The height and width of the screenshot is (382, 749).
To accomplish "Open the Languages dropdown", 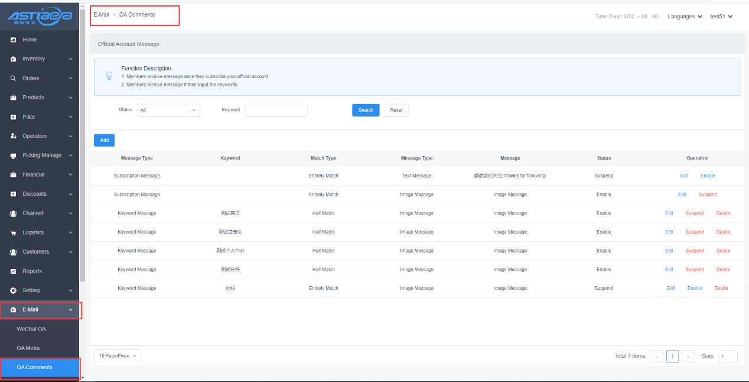I will [x=685, y=17].
